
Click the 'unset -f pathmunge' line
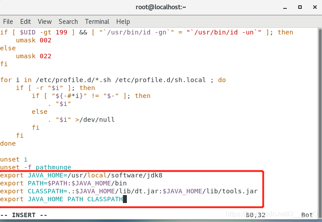pos(36,167)
